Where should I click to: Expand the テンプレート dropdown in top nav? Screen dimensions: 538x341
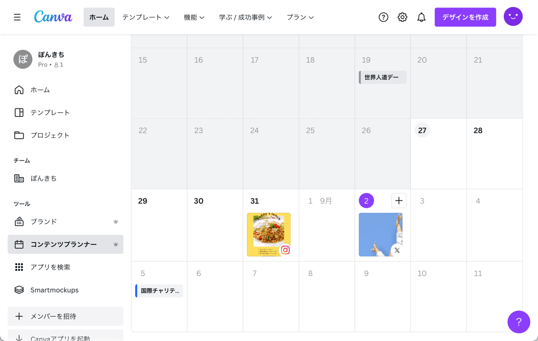pos(146,17)
